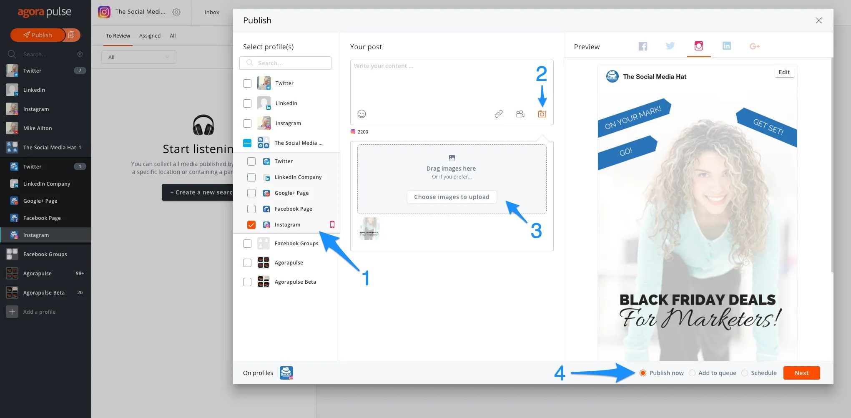
Task: Click the settings gear beside The Social Media profile
Action: point(176,12)
